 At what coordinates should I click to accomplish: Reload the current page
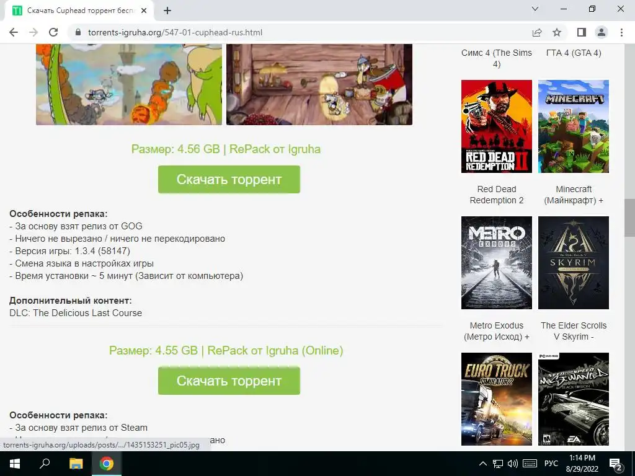[x=53, y=32]
